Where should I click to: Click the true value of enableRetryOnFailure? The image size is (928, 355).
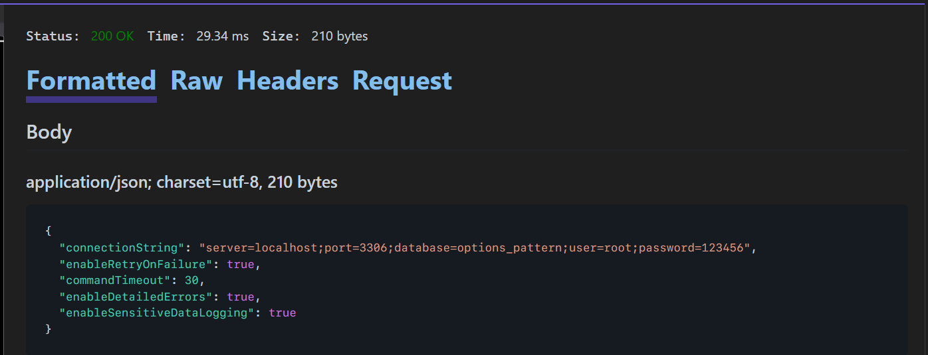241,264
